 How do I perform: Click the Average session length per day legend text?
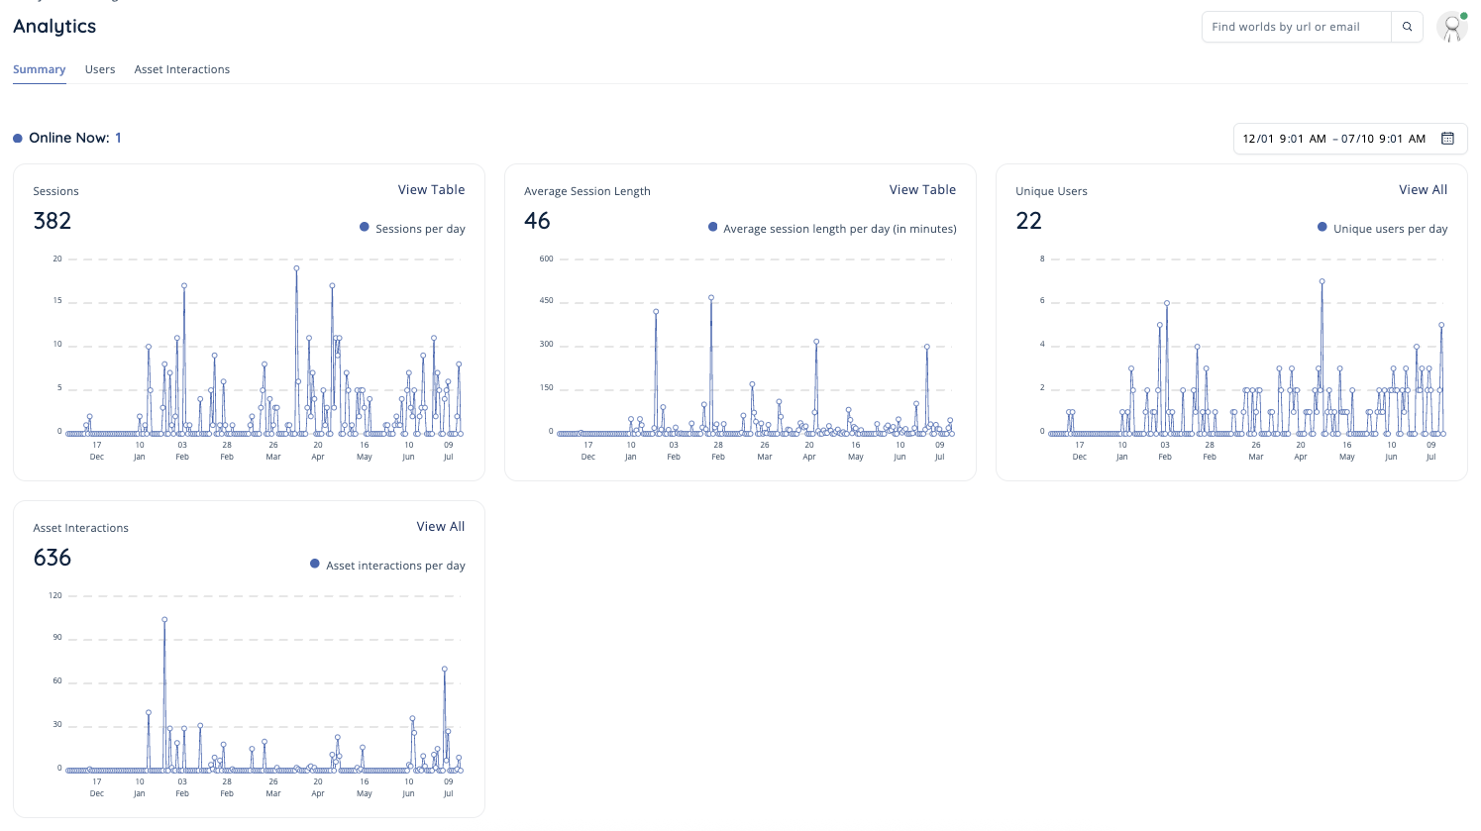pos(839,229)
